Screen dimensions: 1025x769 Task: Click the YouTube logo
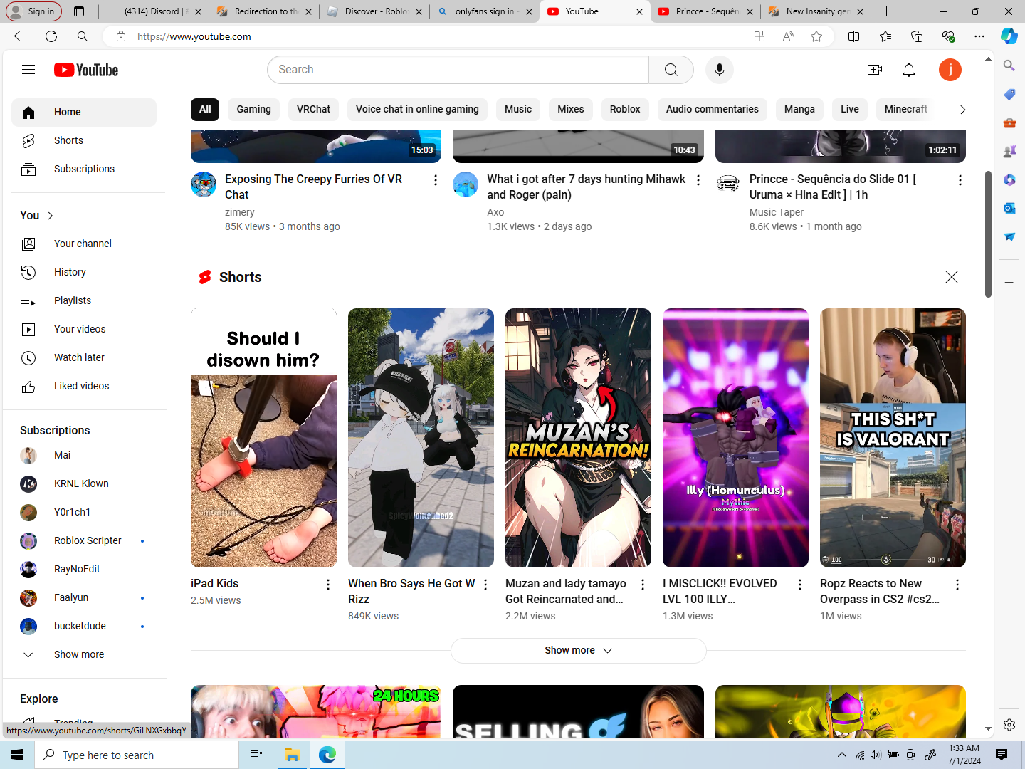coord(86,70)
